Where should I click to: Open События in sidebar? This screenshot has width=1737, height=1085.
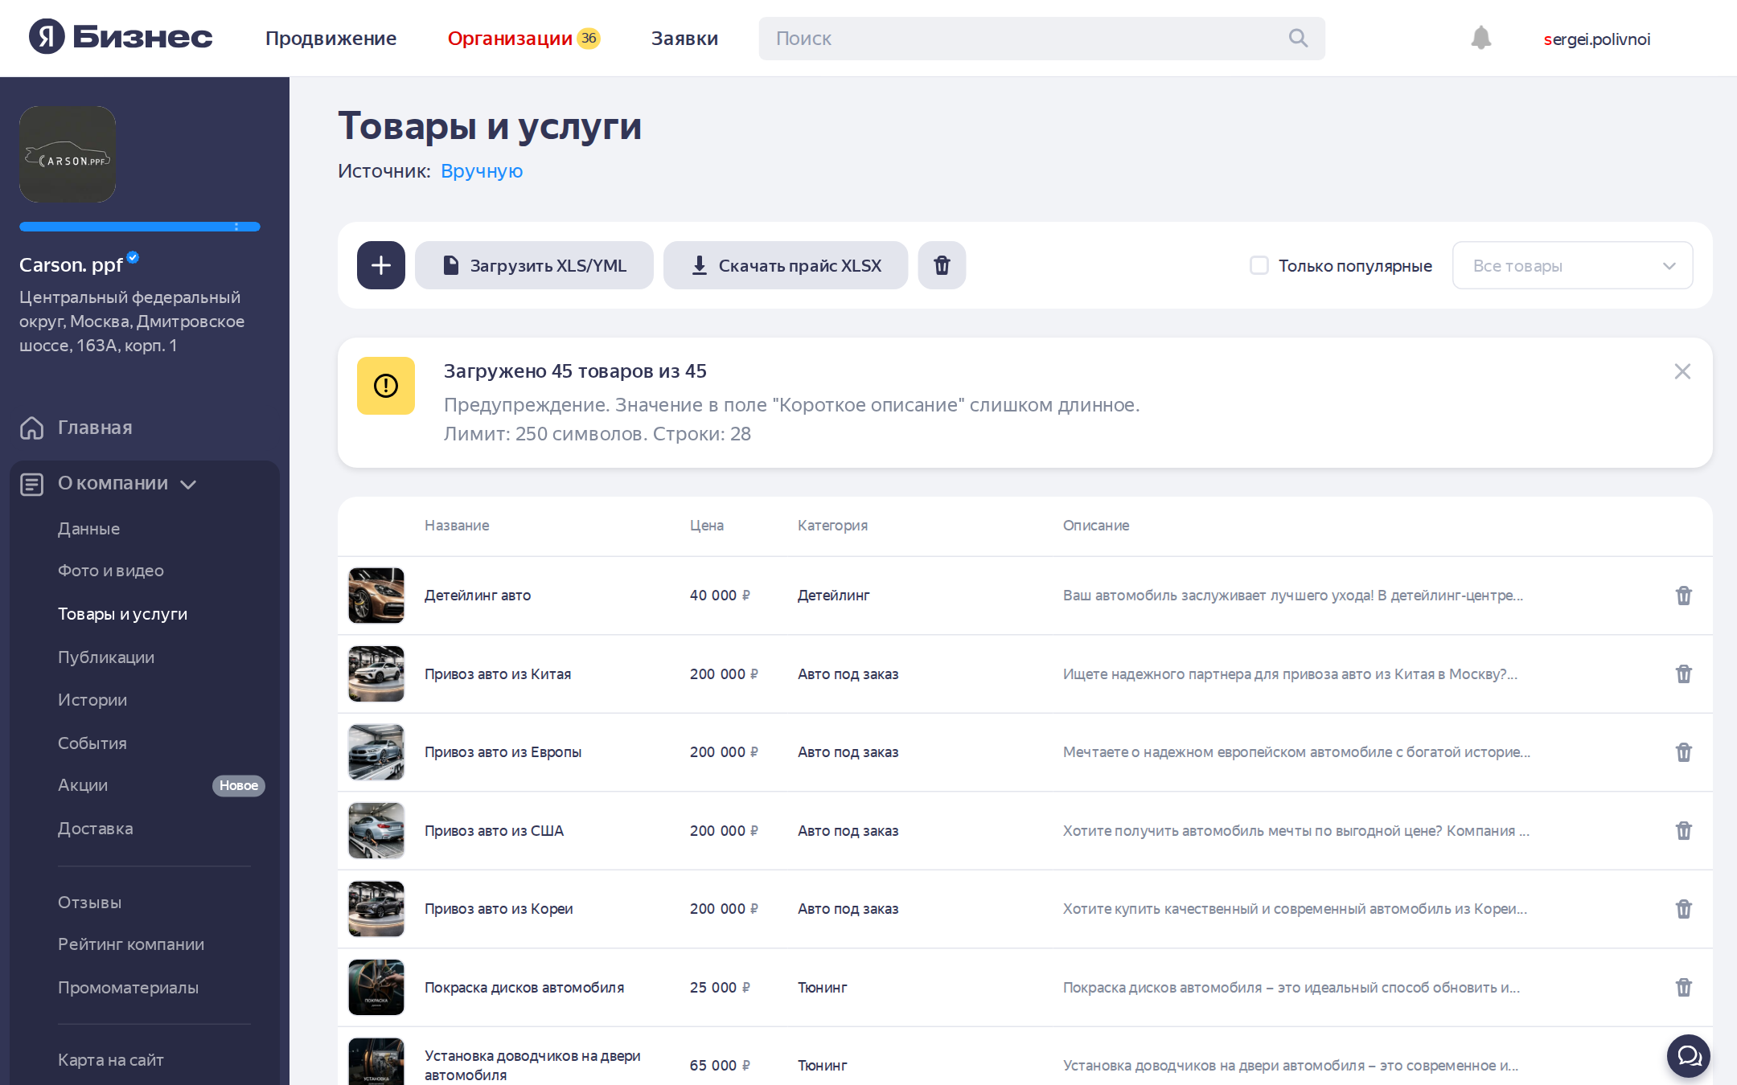coord(92,743)
